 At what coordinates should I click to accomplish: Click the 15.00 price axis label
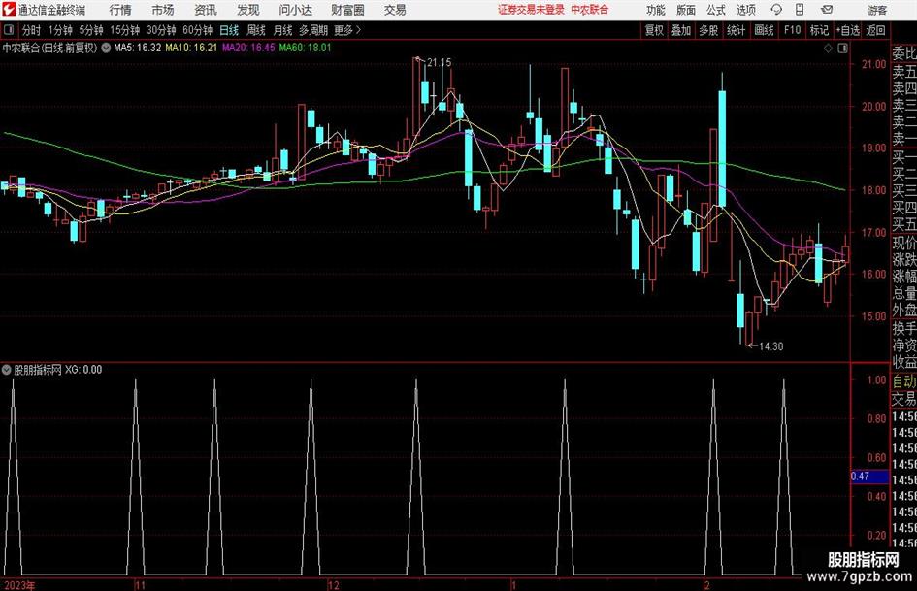click(873, 316)
